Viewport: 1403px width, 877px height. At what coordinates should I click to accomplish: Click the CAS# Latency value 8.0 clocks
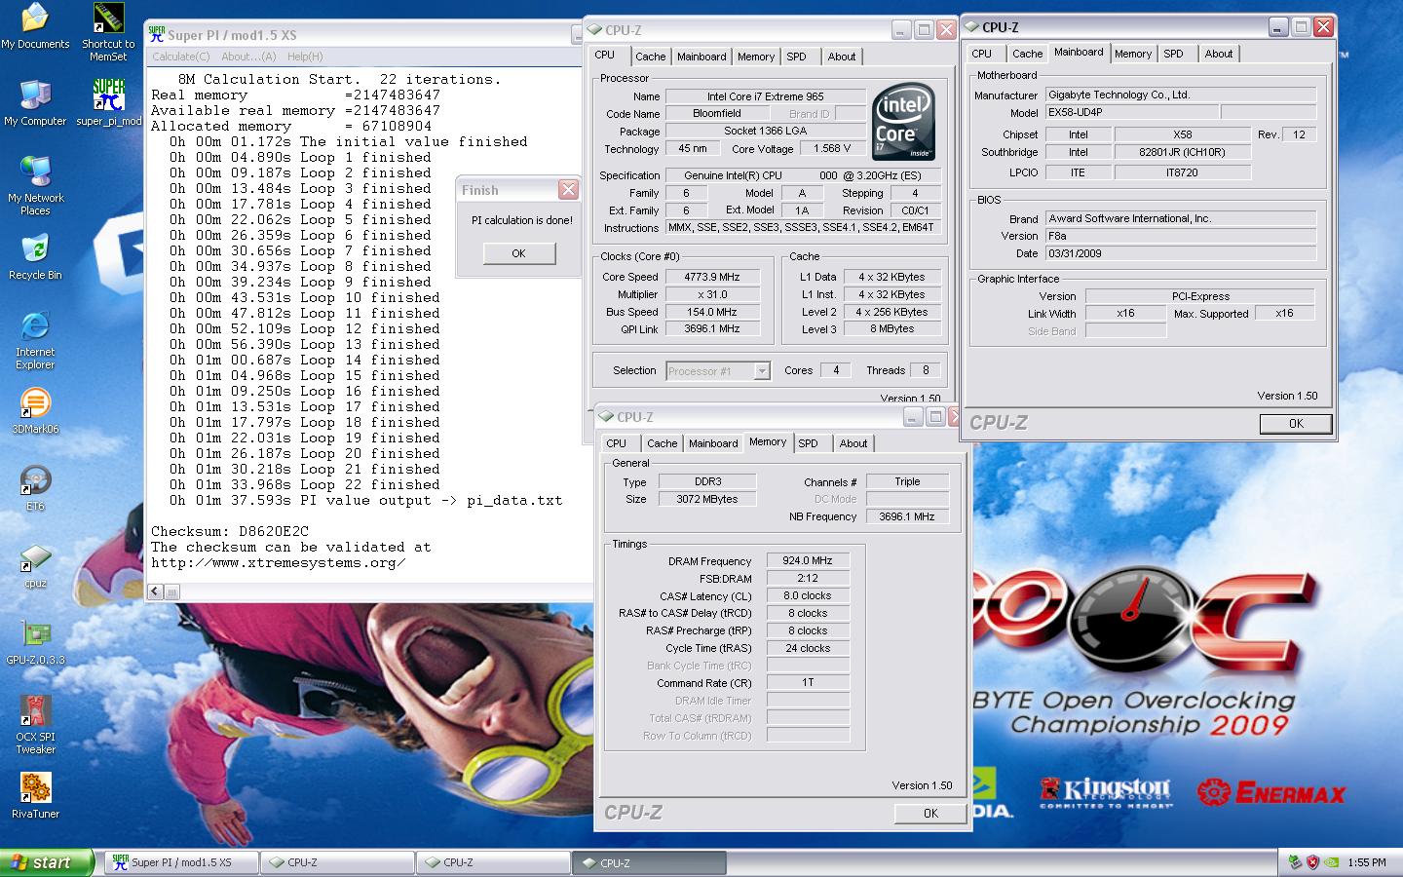[x=808, y=595]
